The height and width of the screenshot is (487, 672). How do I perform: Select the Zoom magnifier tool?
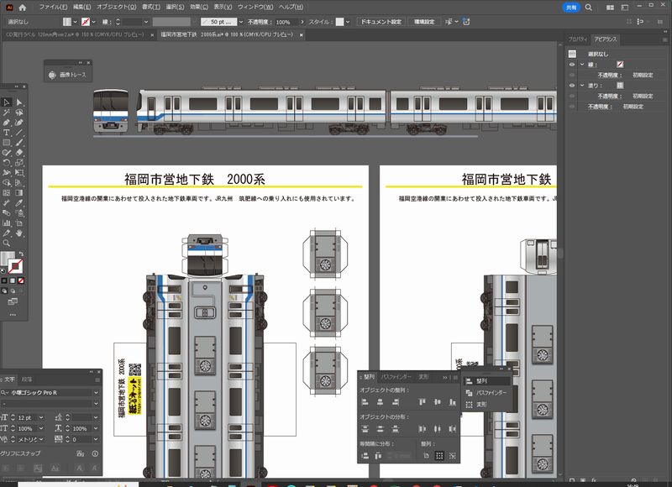point(7,243)
